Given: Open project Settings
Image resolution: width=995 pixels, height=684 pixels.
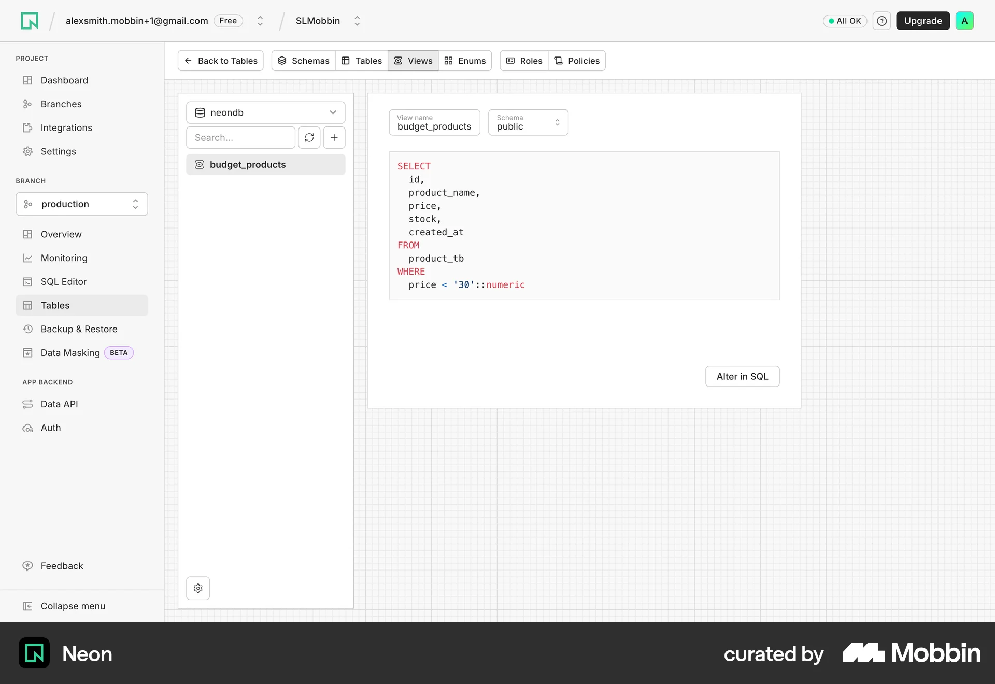Looking at the screenshot, I should click(x=82, y=151).
